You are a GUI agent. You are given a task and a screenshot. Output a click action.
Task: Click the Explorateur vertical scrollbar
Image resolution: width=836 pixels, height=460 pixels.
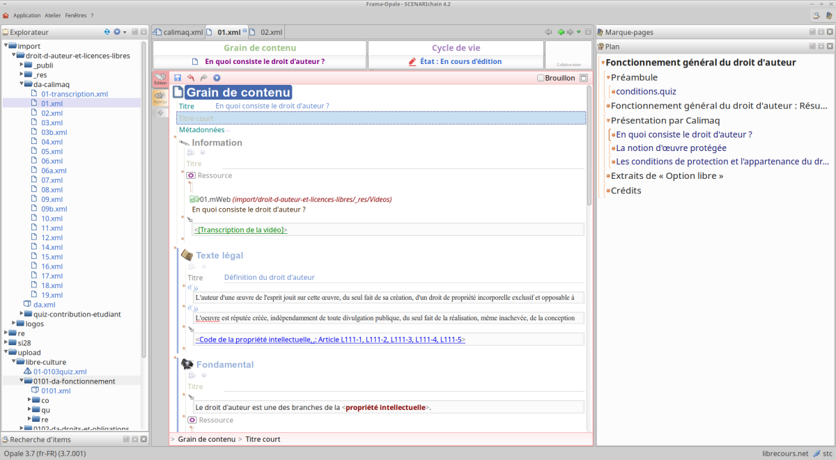(144, 198)
